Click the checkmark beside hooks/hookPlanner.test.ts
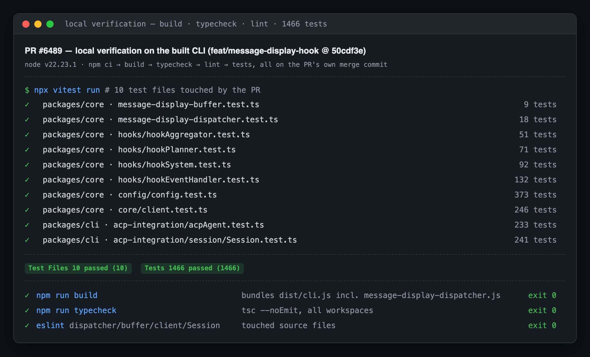Screen dimensions: 590x357 click(x=27, y=150)
